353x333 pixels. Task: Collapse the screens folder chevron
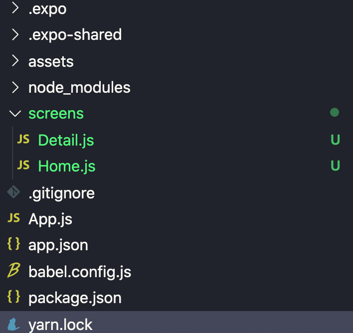15,114
